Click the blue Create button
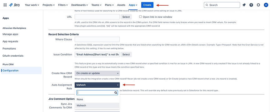 pos(147,5)
